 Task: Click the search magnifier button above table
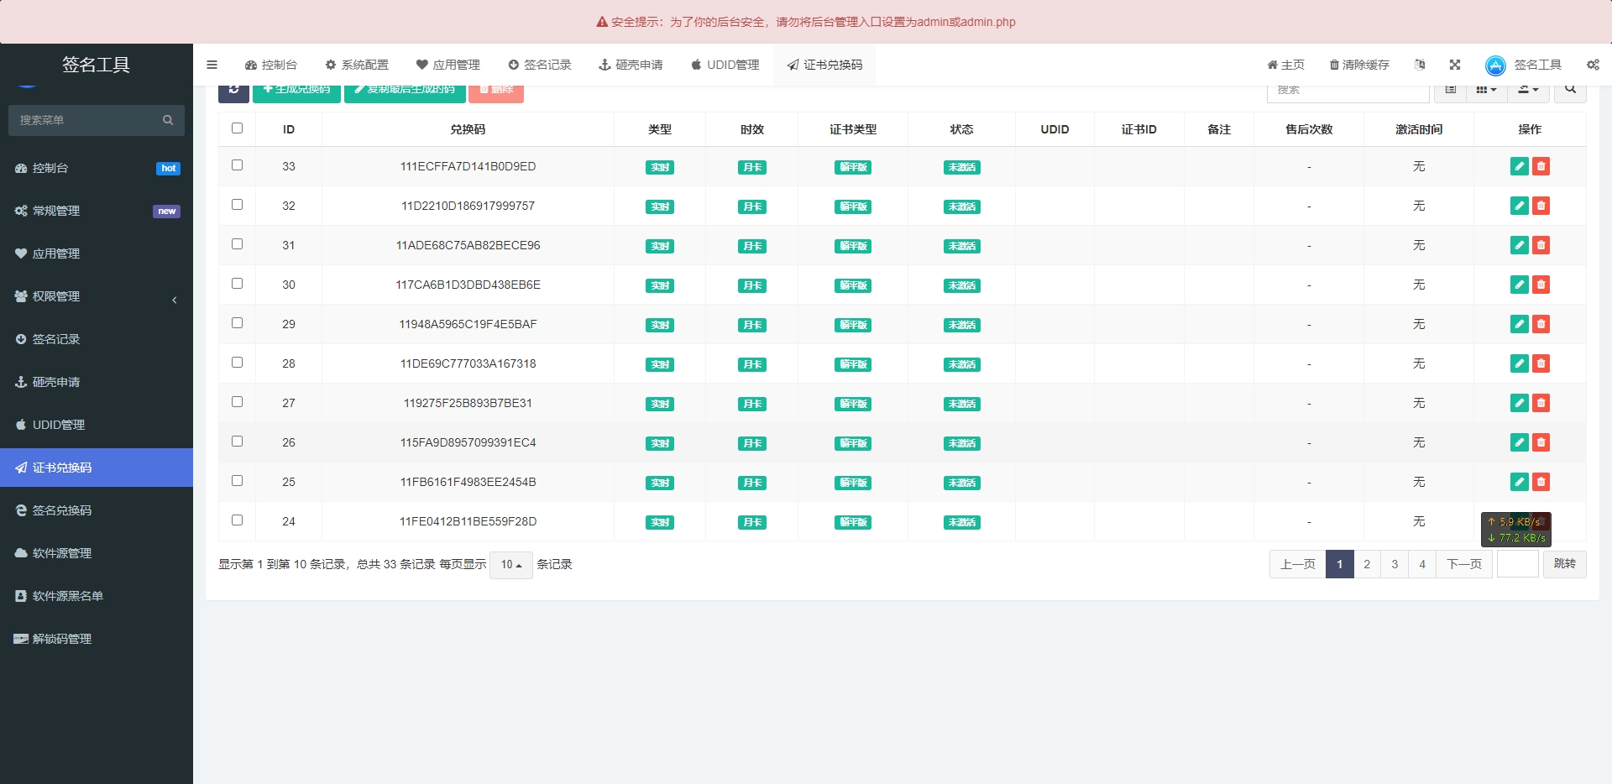(1570, 89)
